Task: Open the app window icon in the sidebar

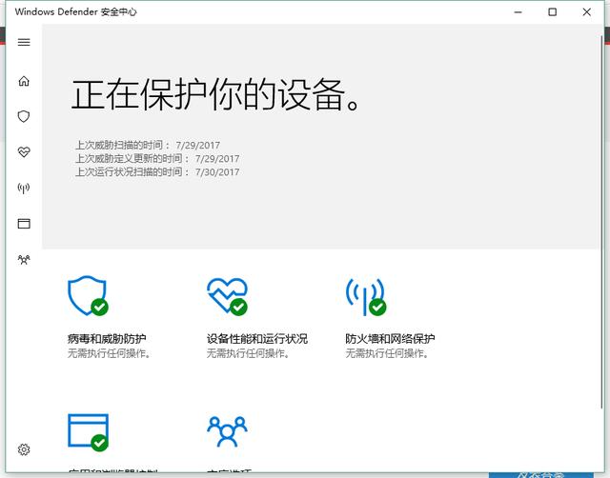Action: [24, 224]
